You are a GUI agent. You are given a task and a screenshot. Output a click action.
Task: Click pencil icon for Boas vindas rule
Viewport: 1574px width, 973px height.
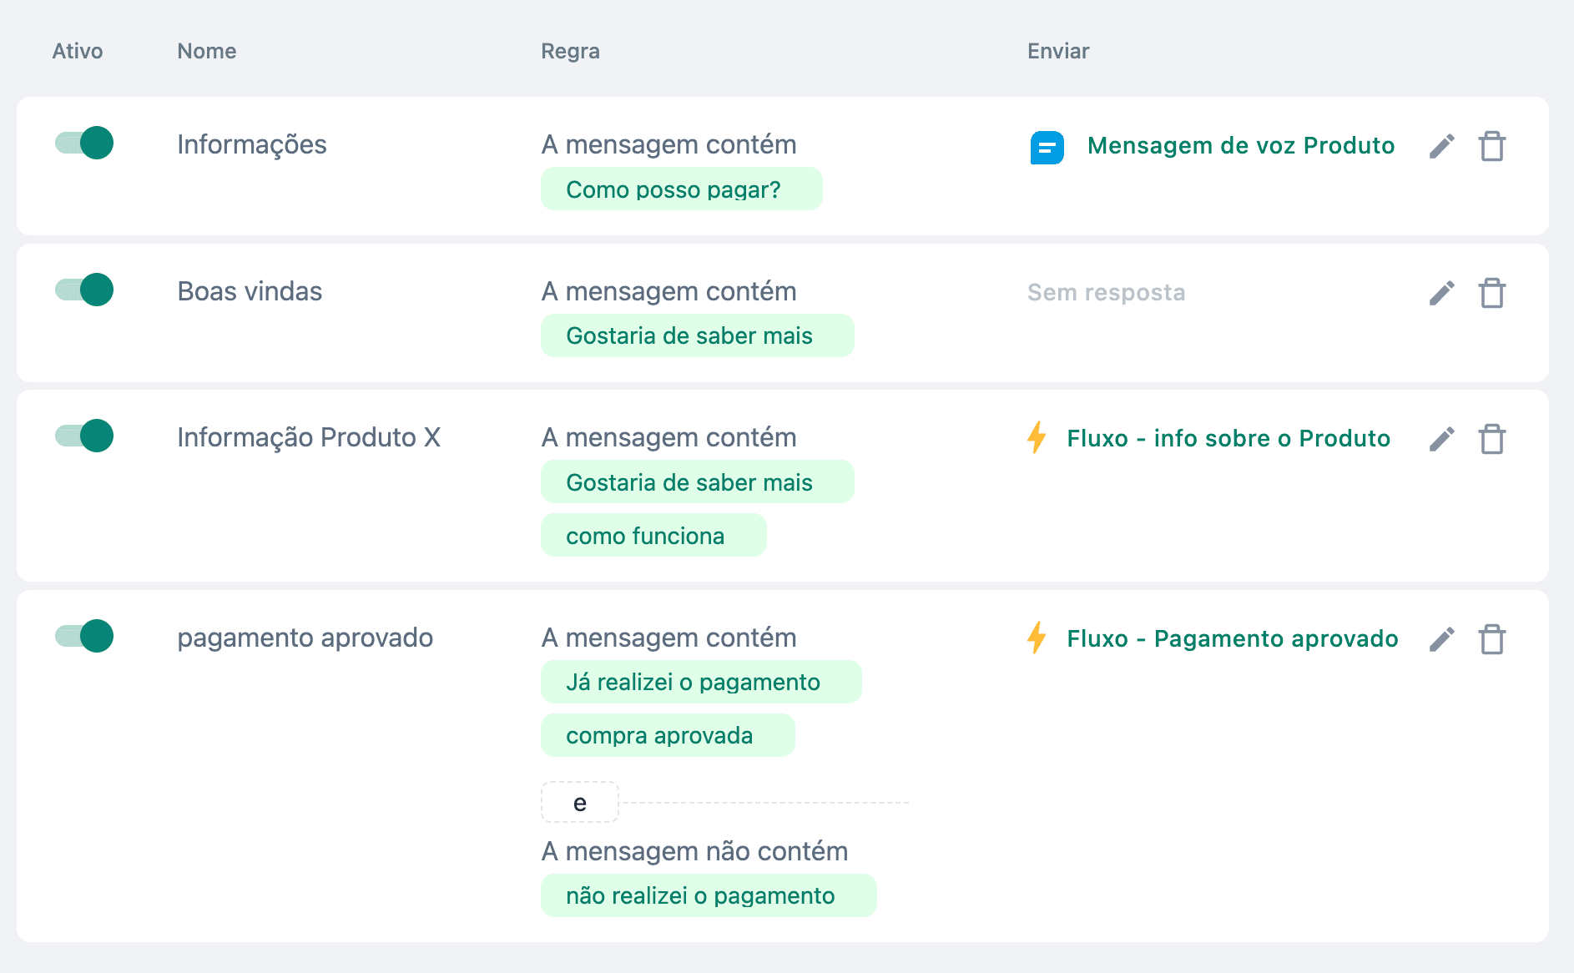point(1441,293)
